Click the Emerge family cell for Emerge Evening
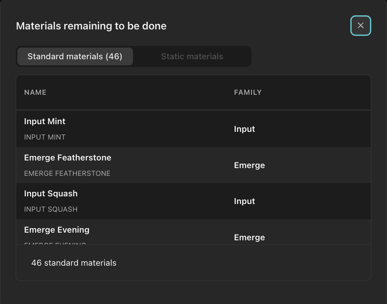 tap(249, 237)
